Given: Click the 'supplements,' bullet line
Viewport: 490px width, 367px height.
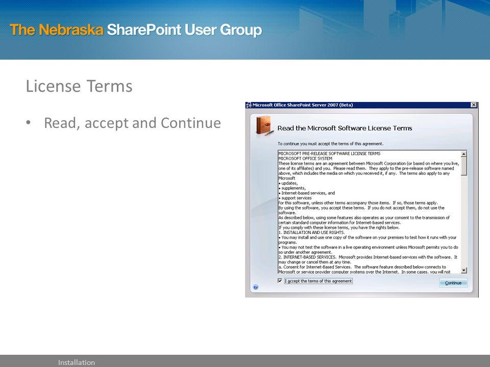Looking at the screenshot, I should [292, 188].
